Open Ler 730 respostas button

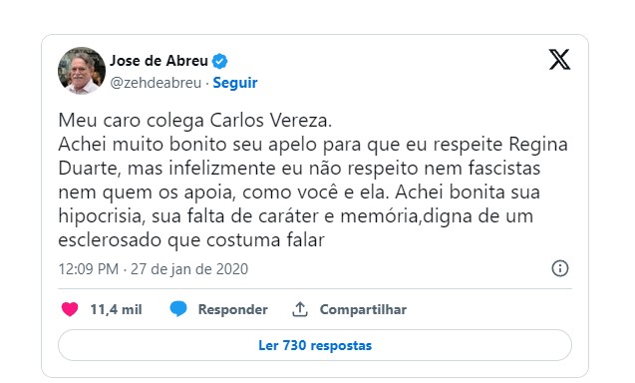(315, 345)
